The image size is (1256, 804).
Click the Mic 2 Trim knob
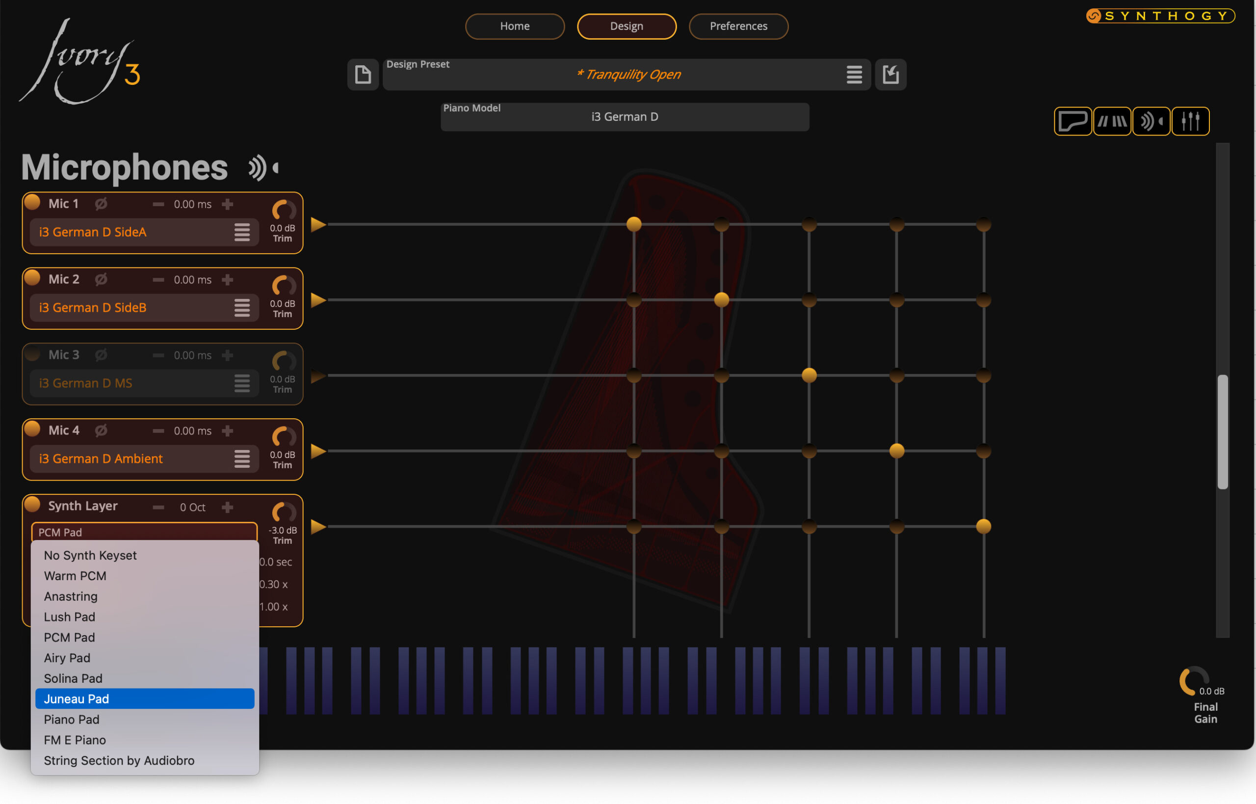pos(284,286)
